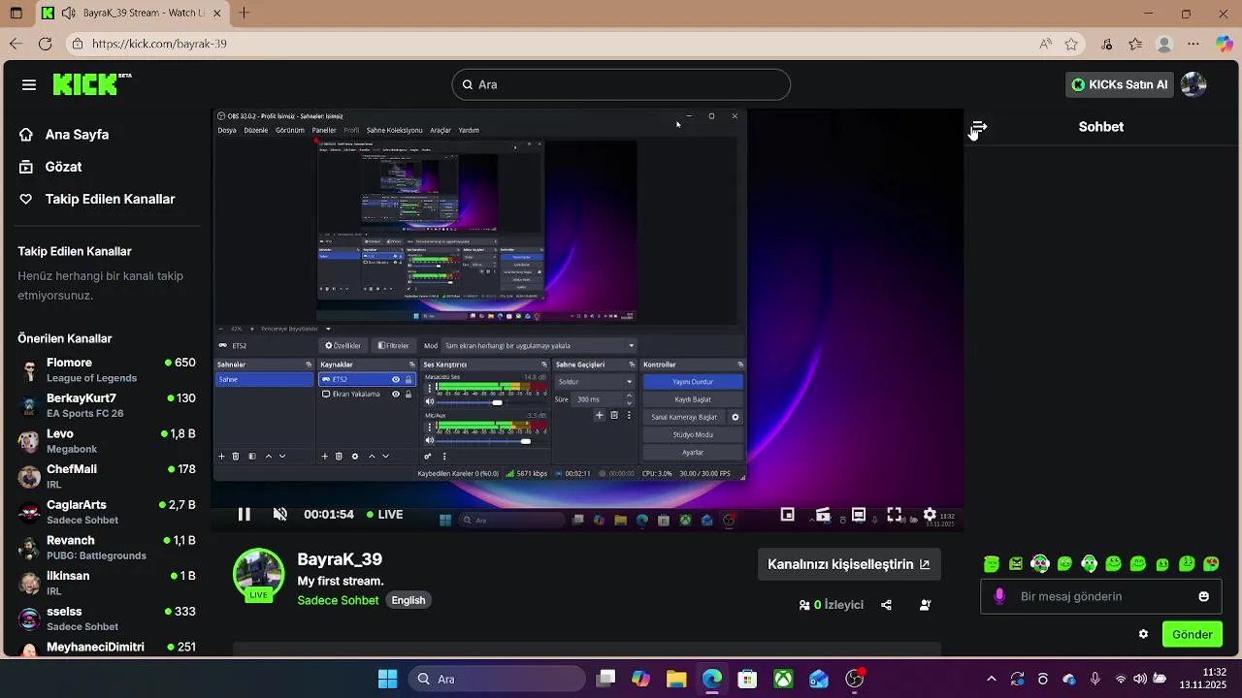Open the stream player's settings gear
Viewport: 1242px width, 698px height.
[x=930, y=515]
